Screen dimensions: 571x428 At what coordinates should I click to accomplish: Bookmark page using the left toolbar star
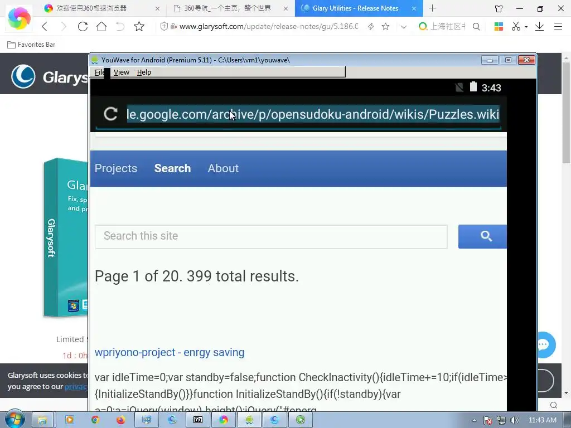click(139, 26)
